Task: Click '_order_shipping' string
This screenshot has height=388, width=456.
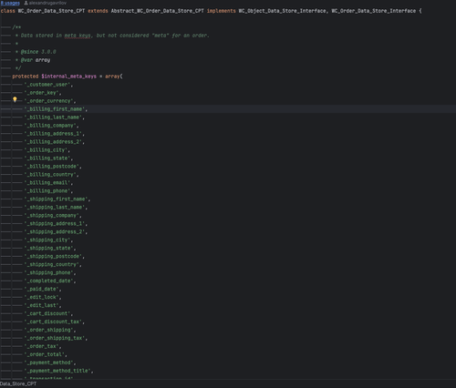Action: pyautogui.click(x=48, y=331)
